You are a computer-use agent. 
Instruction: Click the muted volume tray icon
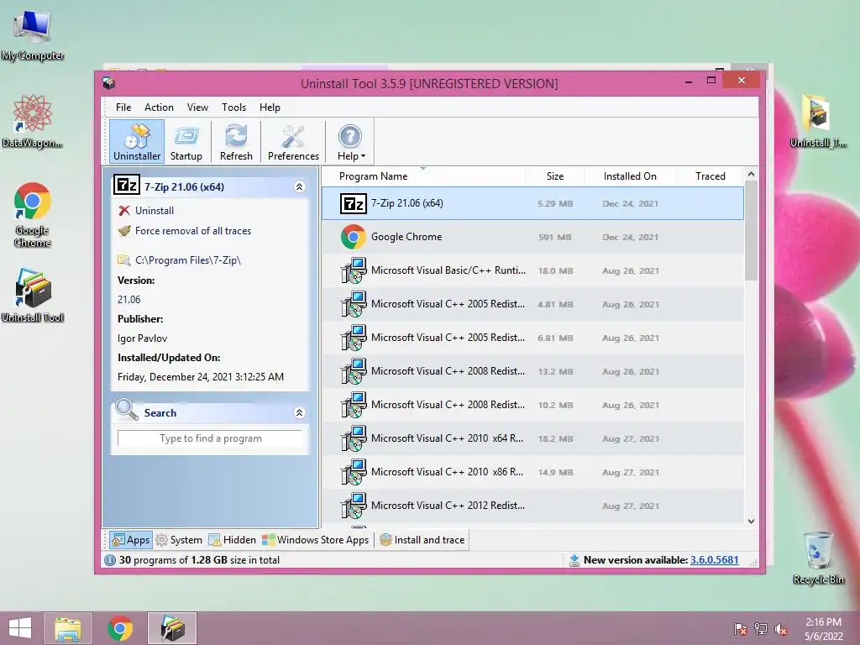pyautogui.click(x=781, y=629)
